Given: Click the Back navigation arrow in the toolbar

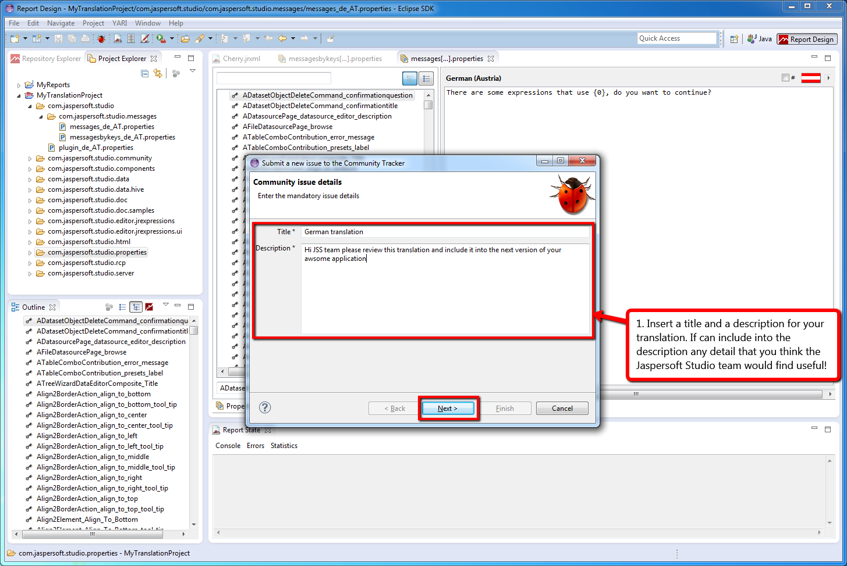Looking at the screenshot, I should (283, 38).
